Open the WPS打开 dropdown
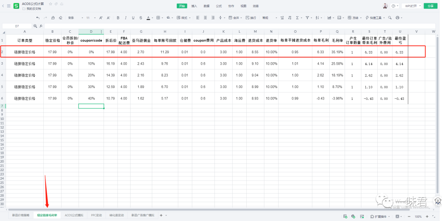 tap(411, 6)
